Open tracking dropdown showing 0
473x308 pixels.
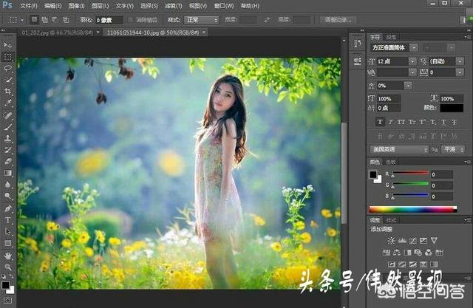[460, 72]
